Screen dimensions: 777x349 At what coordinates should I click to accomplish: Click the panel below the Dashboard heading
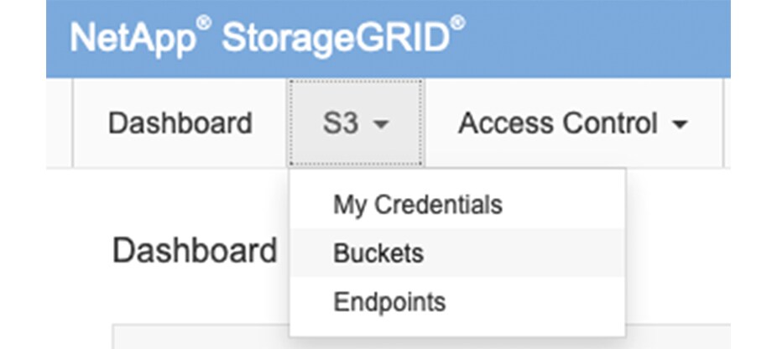click(201, 339)
